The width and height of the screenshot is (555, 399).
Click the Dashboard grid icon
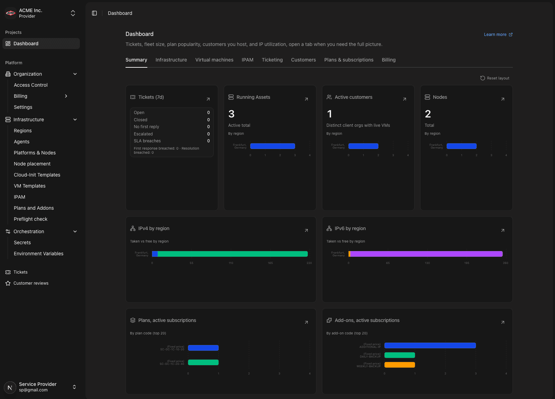[8, 44]
